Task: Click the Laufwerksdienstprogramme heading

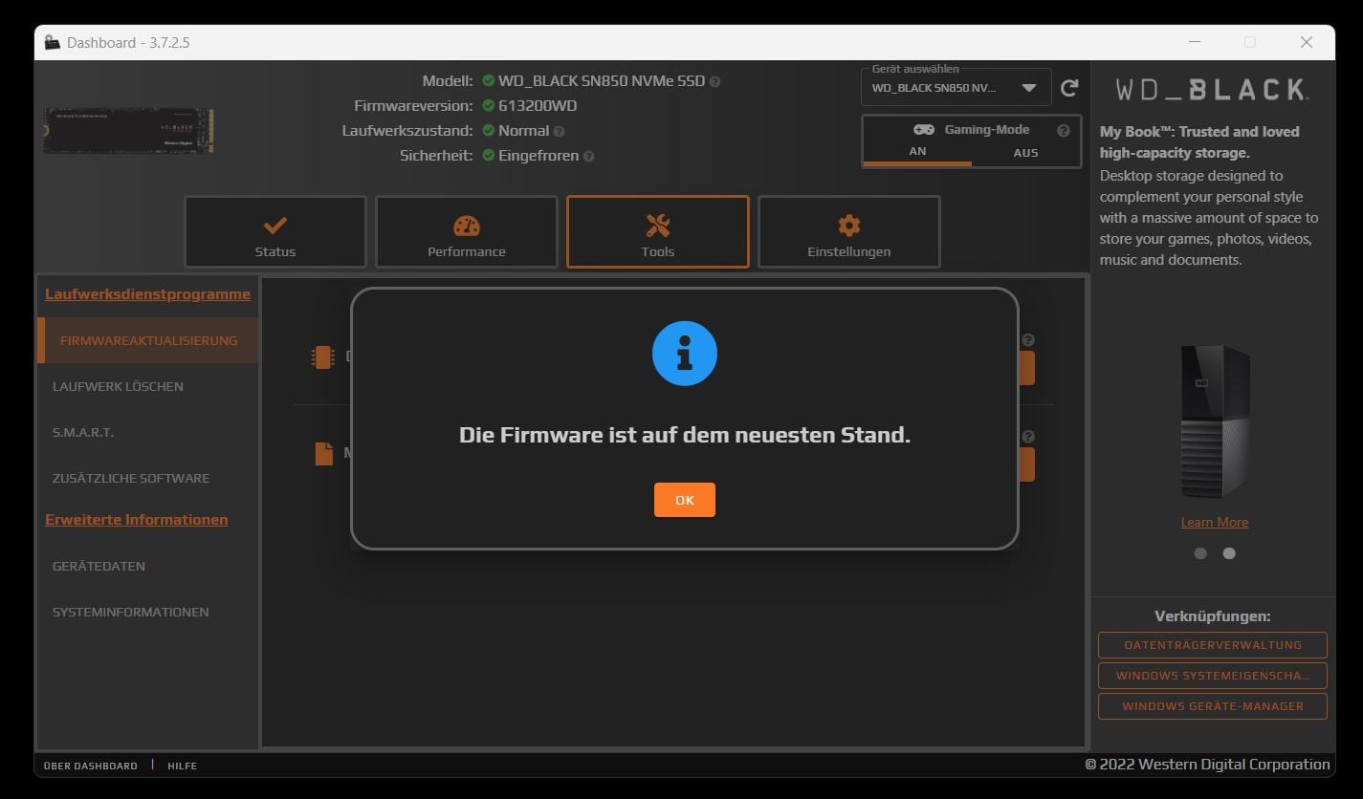Action: 147,294
